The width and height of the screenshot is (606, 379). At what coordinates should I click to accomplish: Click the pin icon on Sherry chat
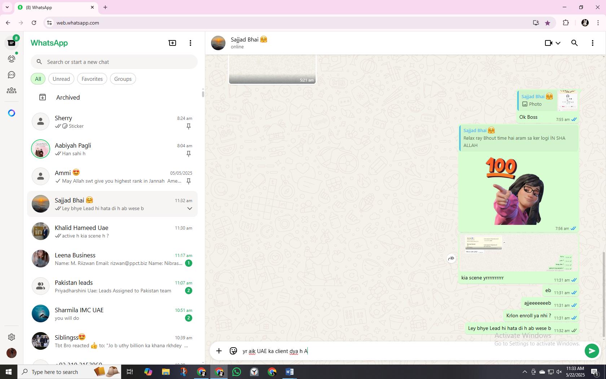[x=188, y=126]
